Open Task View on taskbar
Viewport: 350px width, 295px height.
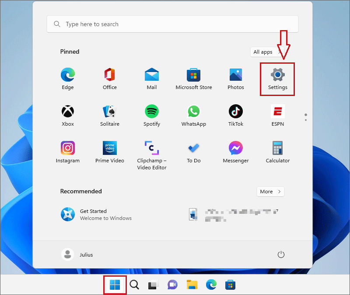[154, 285]
